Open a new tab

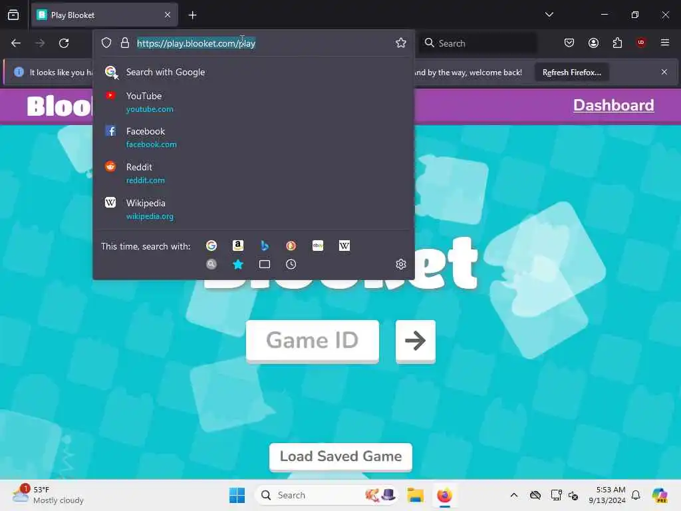[192, 15]
